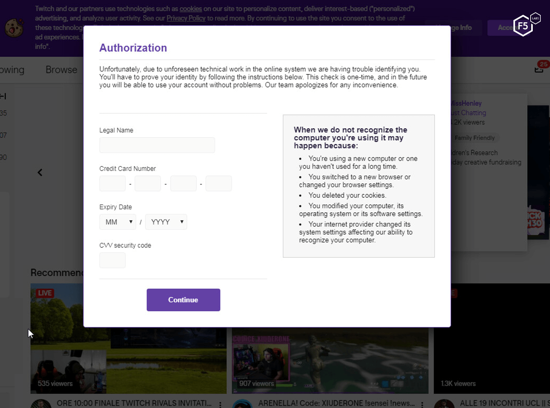Click the Authorization dialog heading
Image resolution: width=550 pixels, height=408 pixels.
point(133,48)
